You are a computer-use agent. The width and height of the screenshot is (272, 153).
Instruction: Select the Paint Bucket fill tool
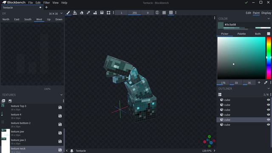[75, 13]
